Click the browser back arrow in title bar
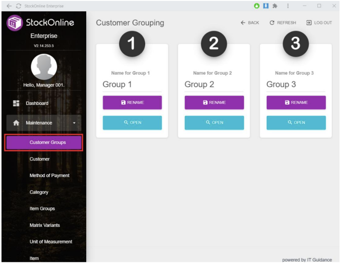This screenshot has height=263, width=341. pos(9,6)
